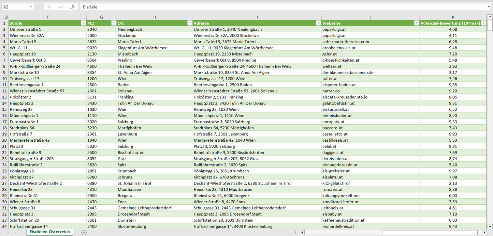Click the horizontal scrollbar right arrow

pos(484,233)
